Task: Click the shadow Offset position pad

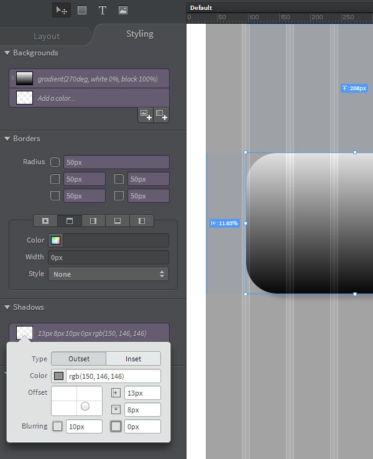Action: click(76, 401)
